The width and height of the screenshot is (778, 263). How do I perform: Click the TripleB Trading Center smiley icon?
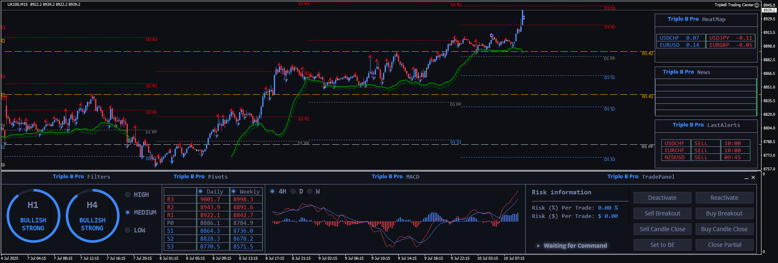click(757, 5)
